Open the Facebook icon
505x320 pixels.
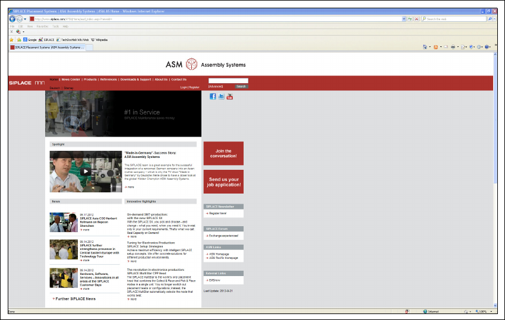tap(213, 96)
